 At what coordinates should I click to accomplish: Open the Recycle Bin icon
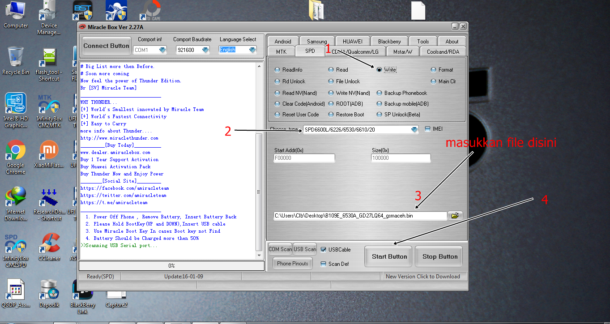pyautogui.click(x=16, y=60)
